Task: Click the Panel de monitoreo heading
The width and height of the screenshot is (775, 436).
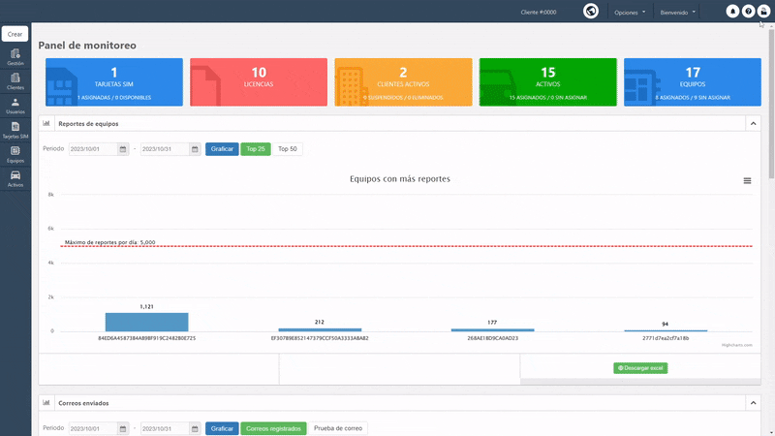Action: pyautogui.click(x=87, y=45)
